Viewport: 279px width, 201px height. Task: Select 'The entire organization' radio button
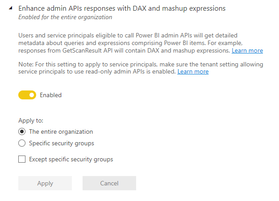(x=22, y=132)
